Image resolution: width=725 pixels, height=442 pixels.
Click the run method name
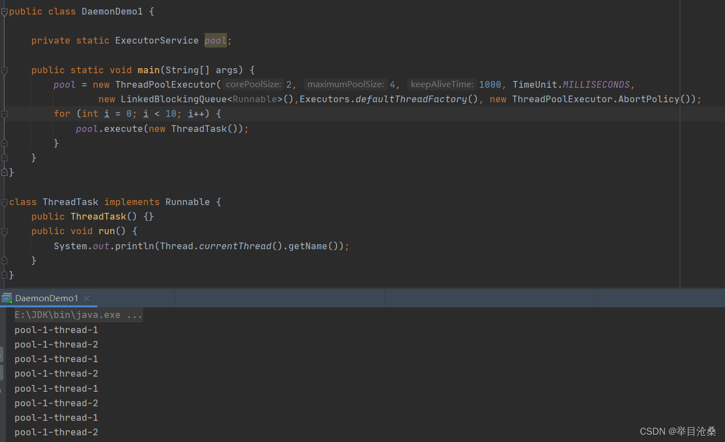(107, 231)
